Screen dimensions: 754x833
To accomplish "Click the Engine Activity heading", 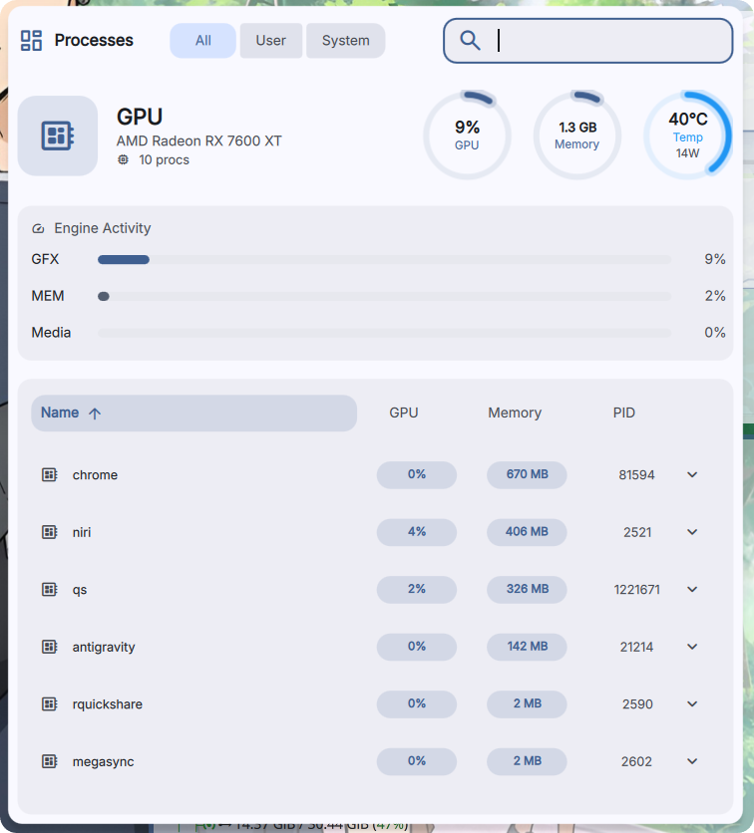I will coord(103,228).
